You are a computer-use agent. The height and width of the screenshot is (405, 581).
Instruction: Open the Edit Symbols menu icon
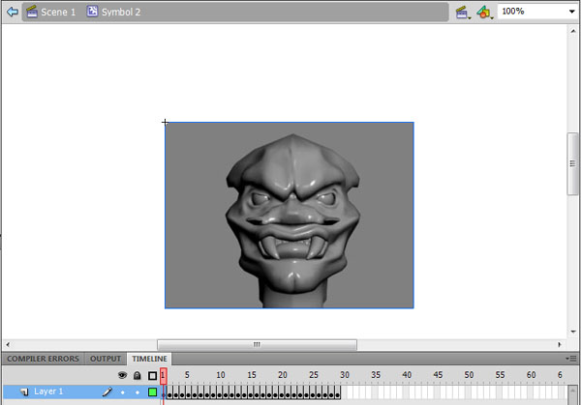(x=483, y=12)
